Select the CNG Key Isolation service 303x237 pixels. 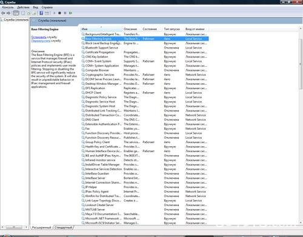pyautogui.click(x=145, y=56)
